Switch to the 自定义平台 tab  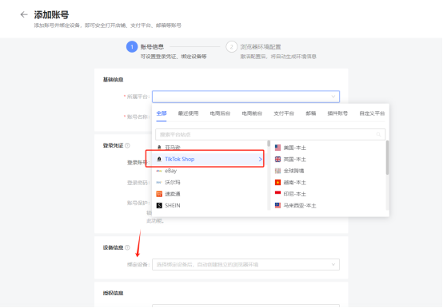pos(372,113)
